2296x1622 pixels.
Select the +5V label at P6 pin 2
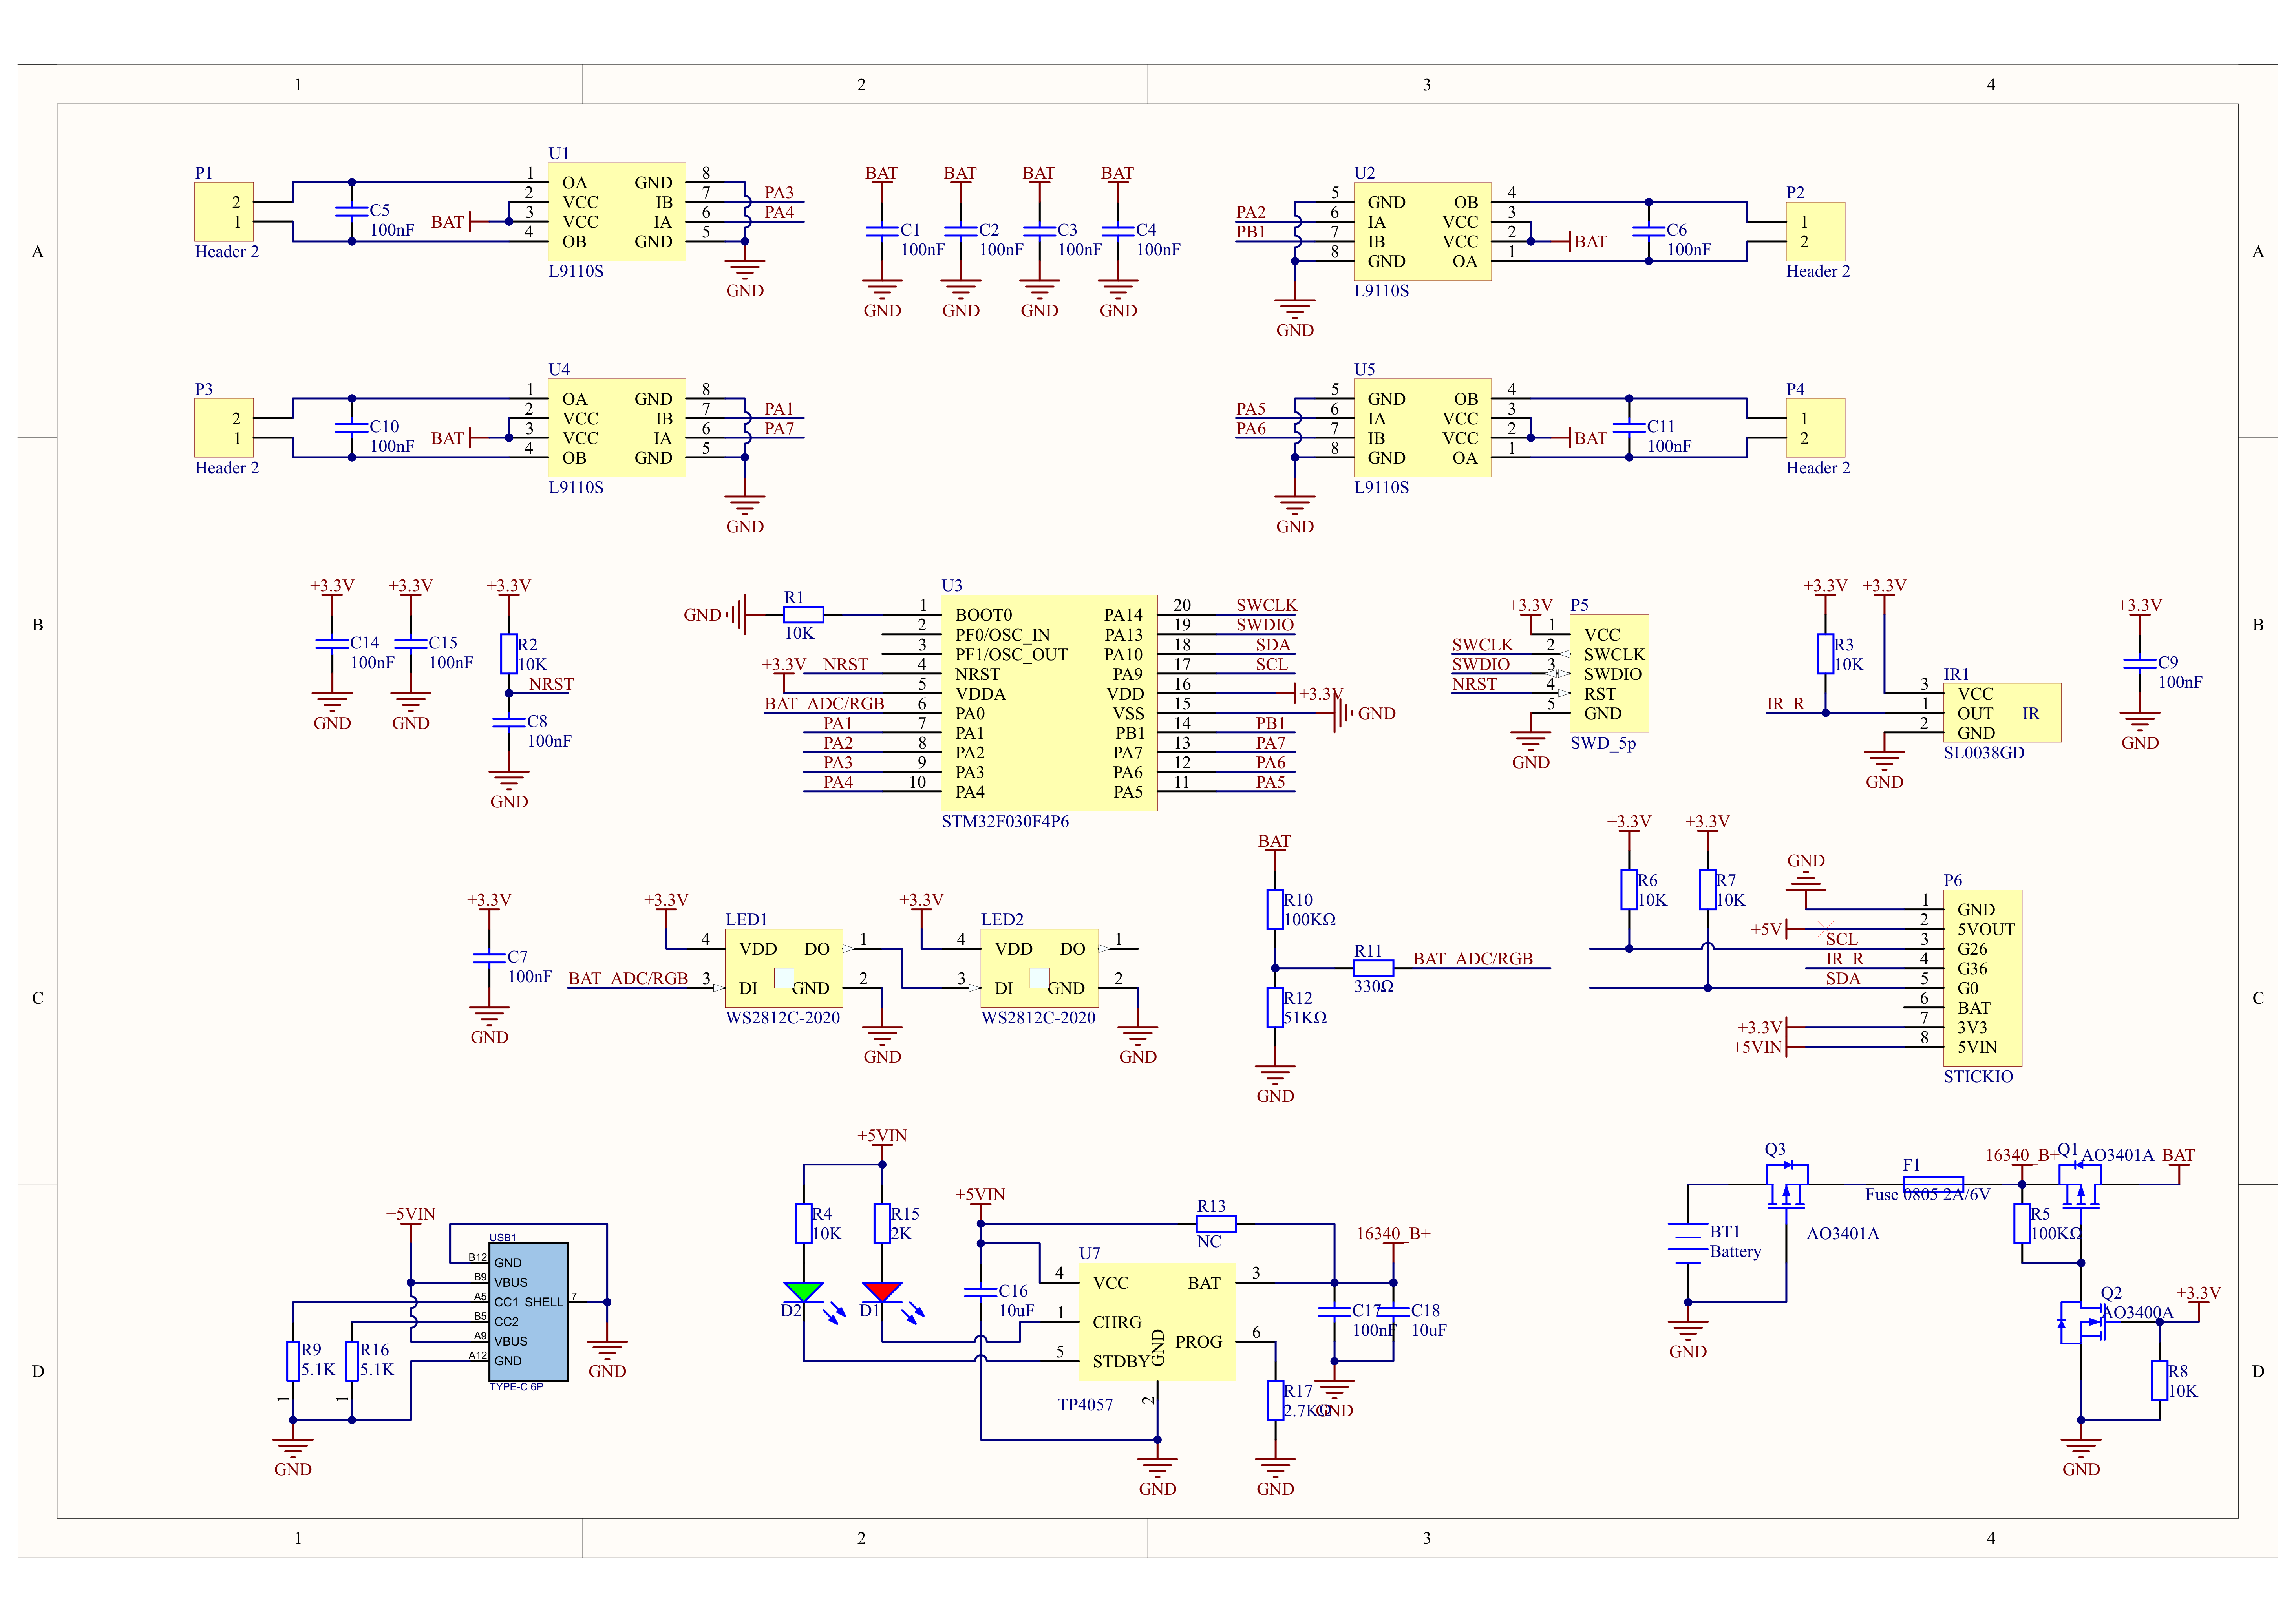(x=1766, y=929)
